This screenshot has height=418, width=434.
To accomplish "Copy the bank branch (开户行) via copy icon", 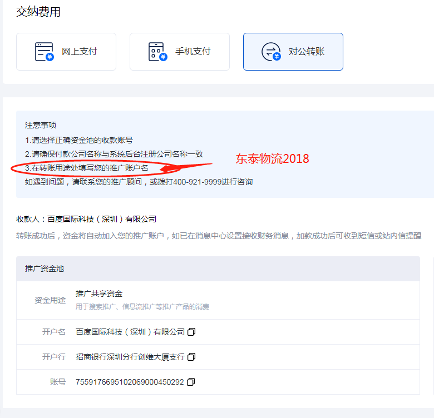I will click(191, 357).
